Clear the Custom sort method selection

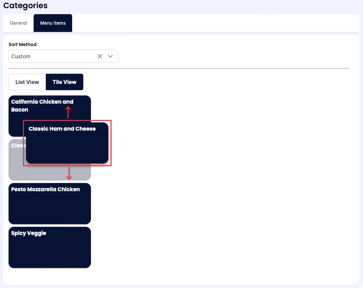point(100,56)
